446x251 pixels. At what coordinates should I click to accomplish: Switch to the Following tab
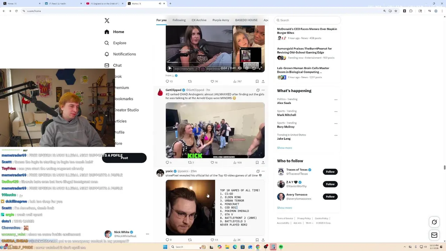[x=179, y=20]
